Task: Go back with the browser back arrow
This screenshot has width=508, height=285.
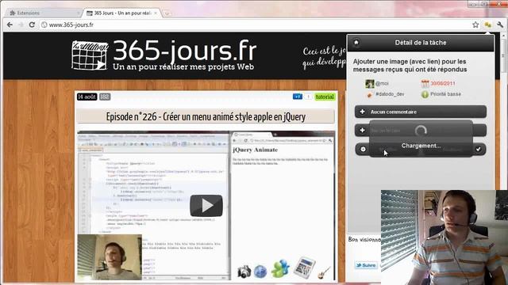Action: point(10,25)
